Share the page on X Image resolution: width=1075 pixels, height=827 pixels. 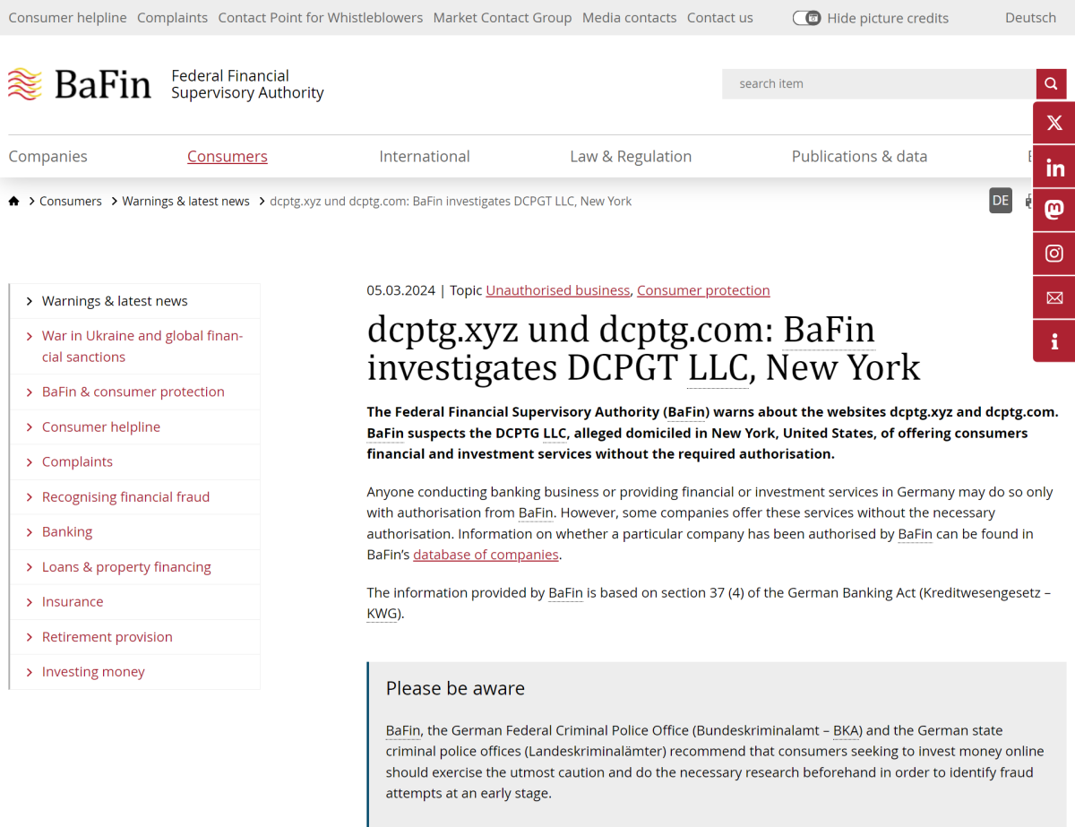[x=1053, y=122]
